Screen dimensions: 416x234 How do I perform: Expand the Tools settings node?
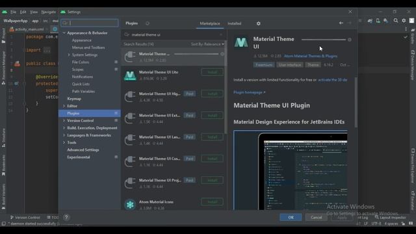pyautogui.click(x=64, y=142)
